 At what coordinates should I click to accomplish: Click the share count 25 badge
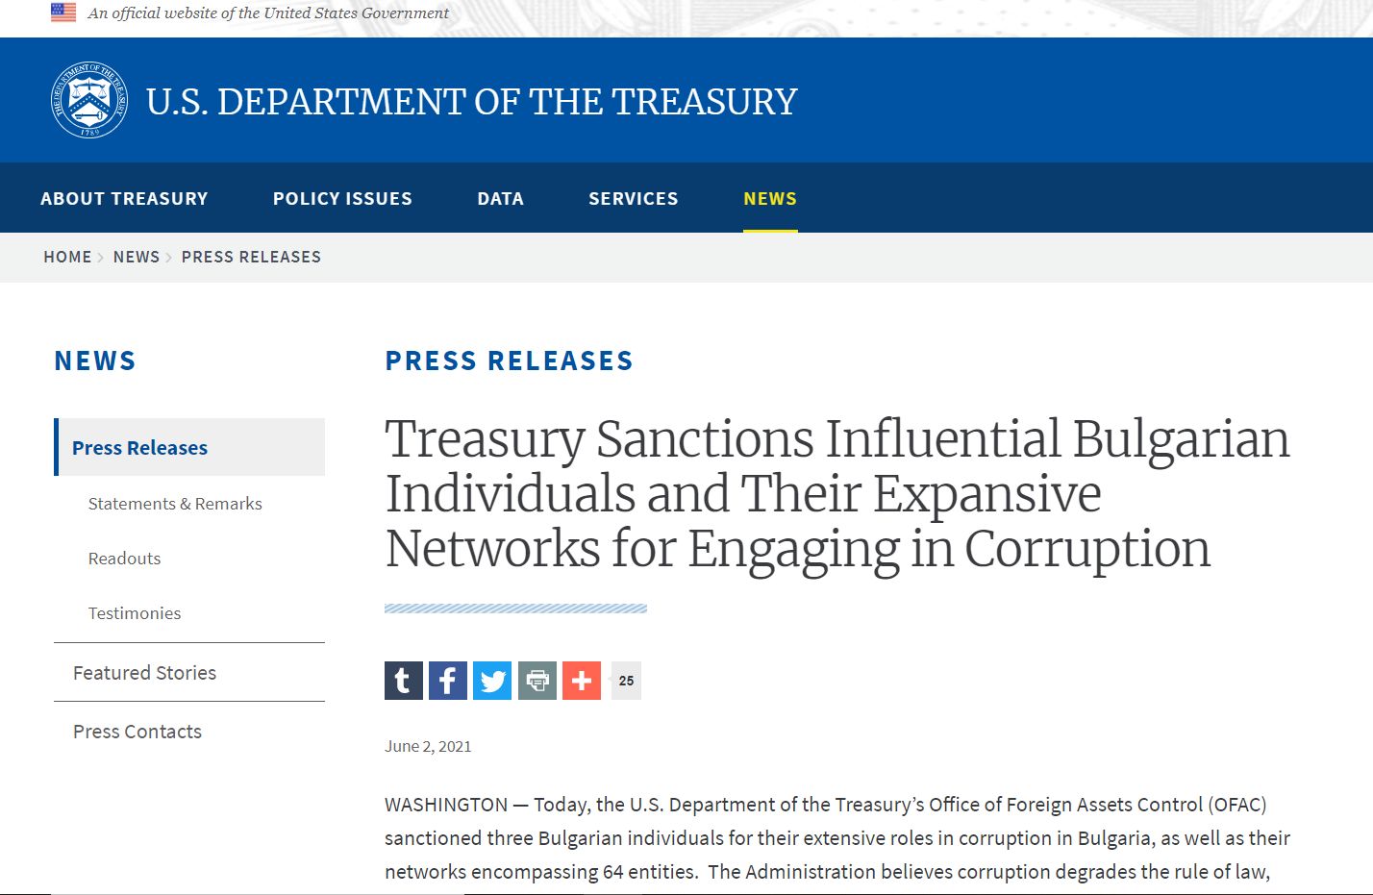(x=626, y=681)
